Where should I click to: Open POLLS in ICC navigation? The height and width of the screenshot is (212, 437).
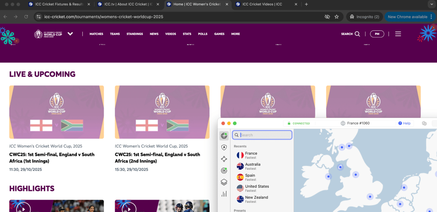(203, 34)
